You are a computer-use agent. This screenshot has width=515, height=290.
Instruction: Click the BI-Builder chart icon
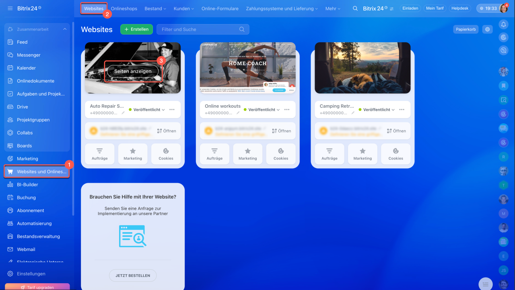(10, 185)
